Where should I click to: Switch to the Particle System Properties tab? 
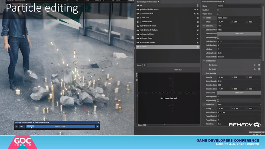click(x=147, y=2)
